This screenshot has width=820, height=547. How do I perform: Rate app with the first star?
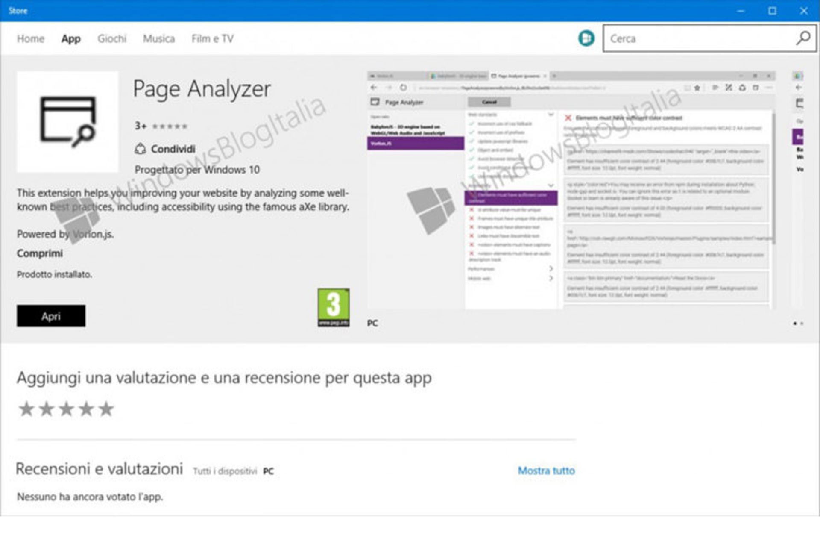coord(26,409)
